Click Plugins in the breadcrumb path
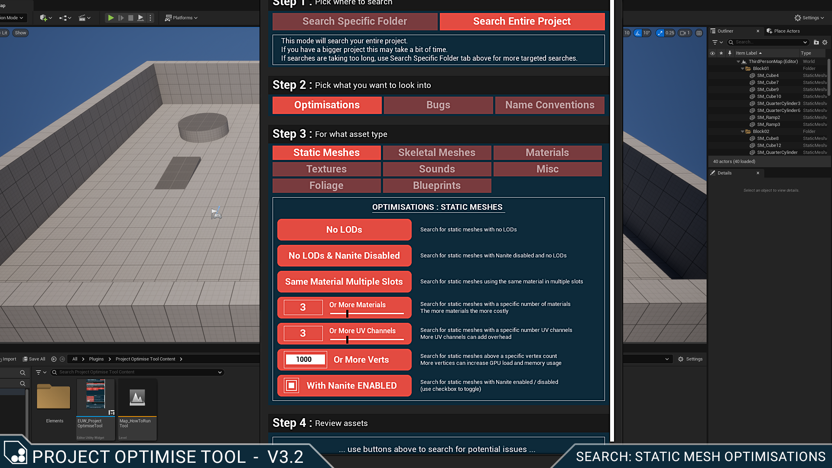832x468 pixels. pos(96,359)
